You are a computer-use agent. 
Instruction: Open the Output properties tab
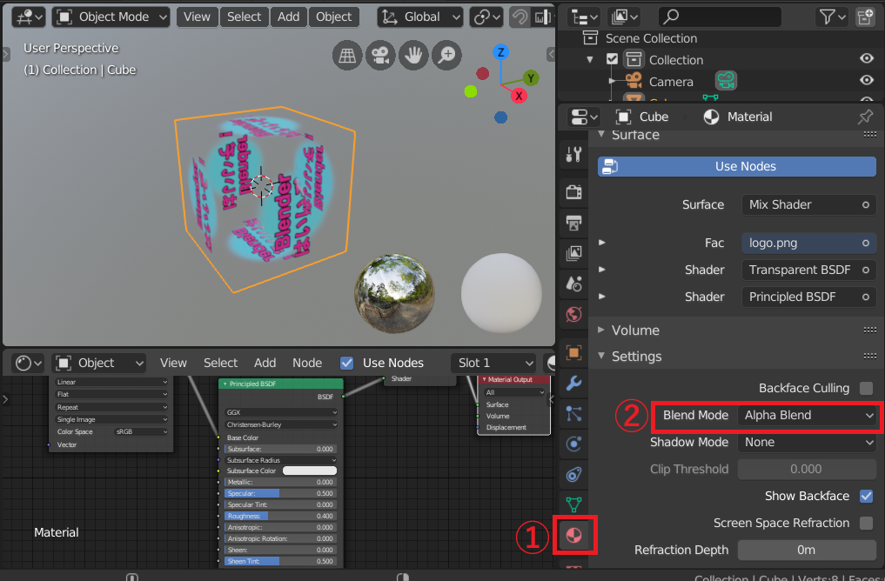[573, 223]
